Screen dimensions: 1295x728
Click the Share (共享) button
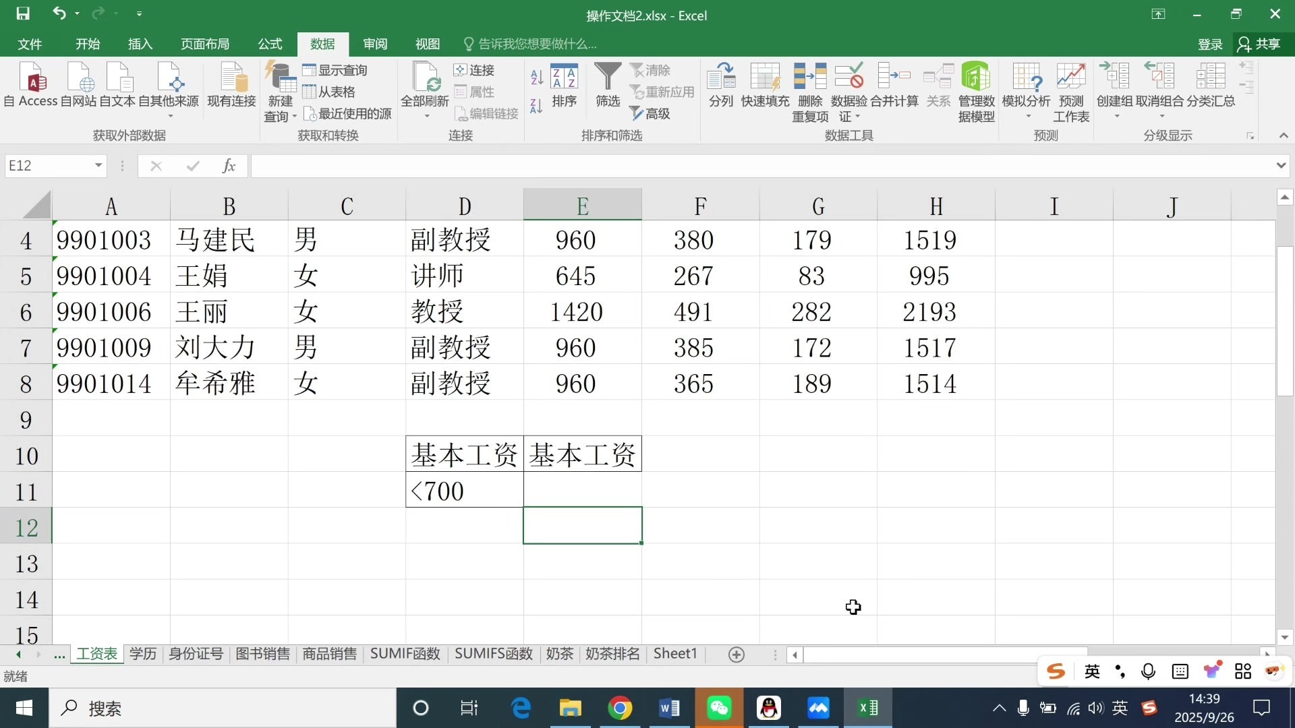pyautogui.click(x=1259, y=44)
